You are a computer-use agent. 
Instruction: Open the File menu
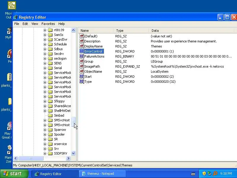point(17,24)
